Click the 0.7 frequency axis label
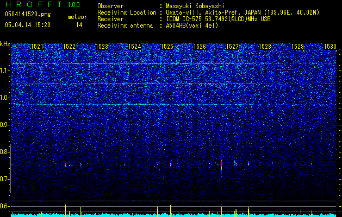The height and width of the screenshot is (217, 342). [x=4, y=179]
